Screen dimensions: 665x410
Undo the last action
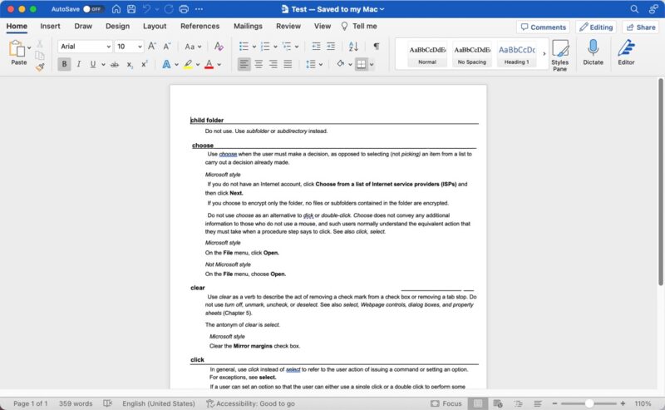[147, 9]
